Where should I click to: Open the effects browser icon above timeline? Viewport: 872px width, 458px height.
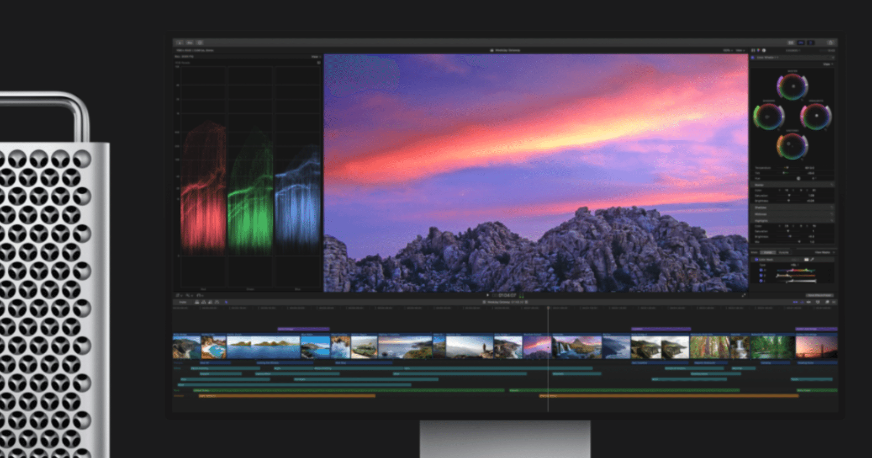tap(827, 302)
